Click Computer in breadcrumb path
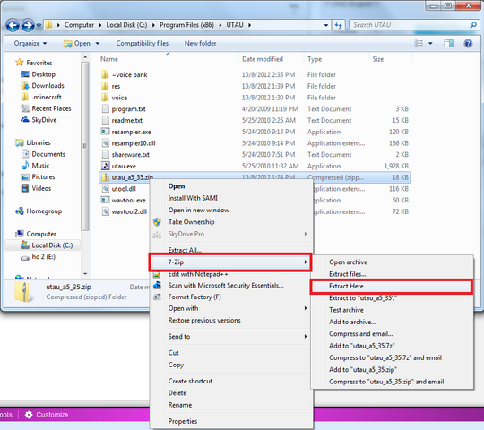This screenshot has width=484, height=430. click(79, 25)
